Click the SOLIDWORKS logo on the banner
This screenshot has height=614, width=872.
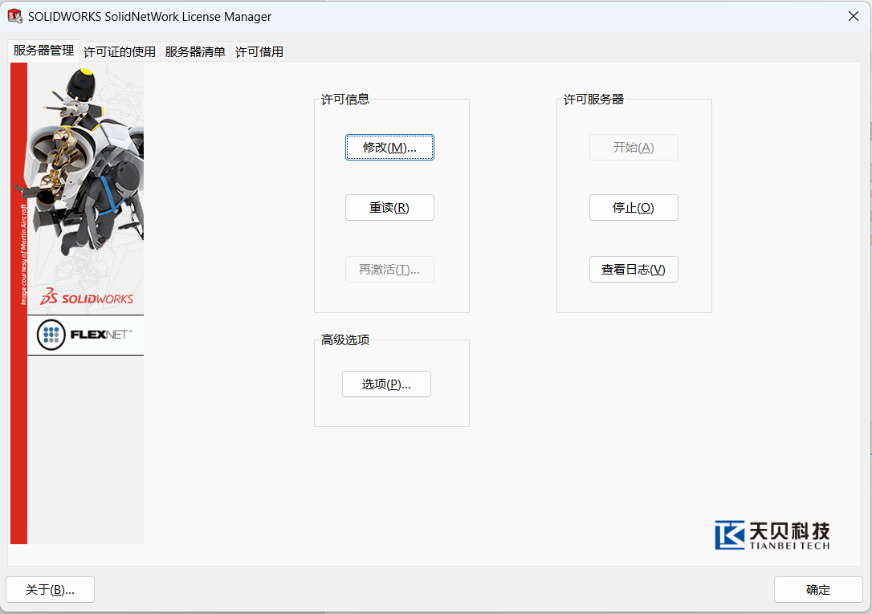pos(87,297)
